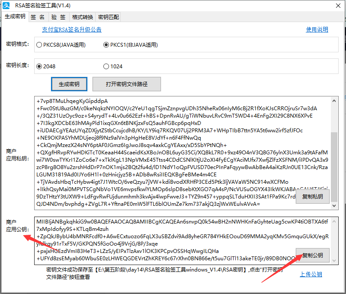Focus the 商户应用公钥 text area
This screenshot has height=294, width=346.
pos(164,240)
